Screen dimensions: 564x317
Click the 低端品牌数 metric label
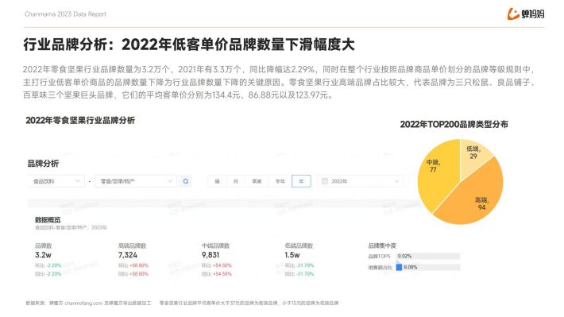pyautogui.click(x=299, y=245)
